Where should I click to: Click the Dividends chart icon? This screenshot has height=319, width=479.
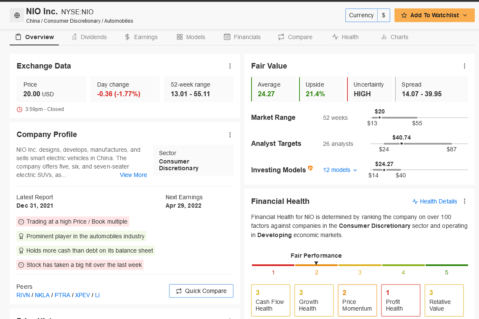tap(74, 37)
